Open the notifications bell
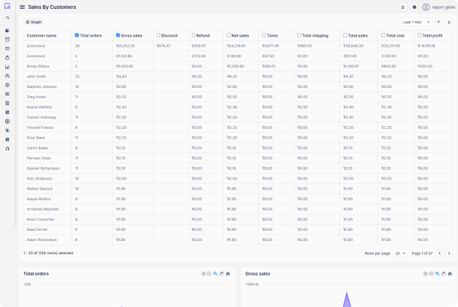Viewport: 458px width, 307px height. click(x=403, y=7)
